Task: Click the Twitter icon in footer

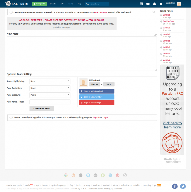Action: tap(183, 186)
